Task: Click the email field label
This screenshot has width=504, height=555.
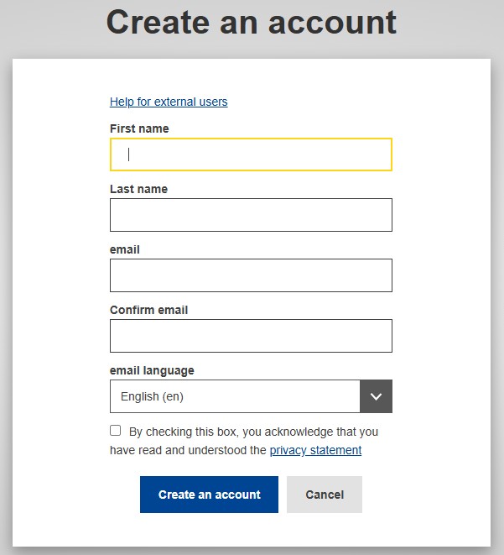Action: [125, 249]
